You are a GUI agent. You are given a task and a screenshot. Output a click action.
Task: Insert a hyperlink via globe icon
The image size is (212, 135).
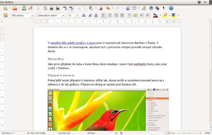click(x=128, y=8)
